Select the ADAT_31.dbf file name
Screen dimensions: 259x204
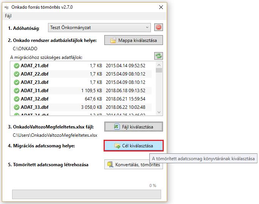tap(35, 90)
